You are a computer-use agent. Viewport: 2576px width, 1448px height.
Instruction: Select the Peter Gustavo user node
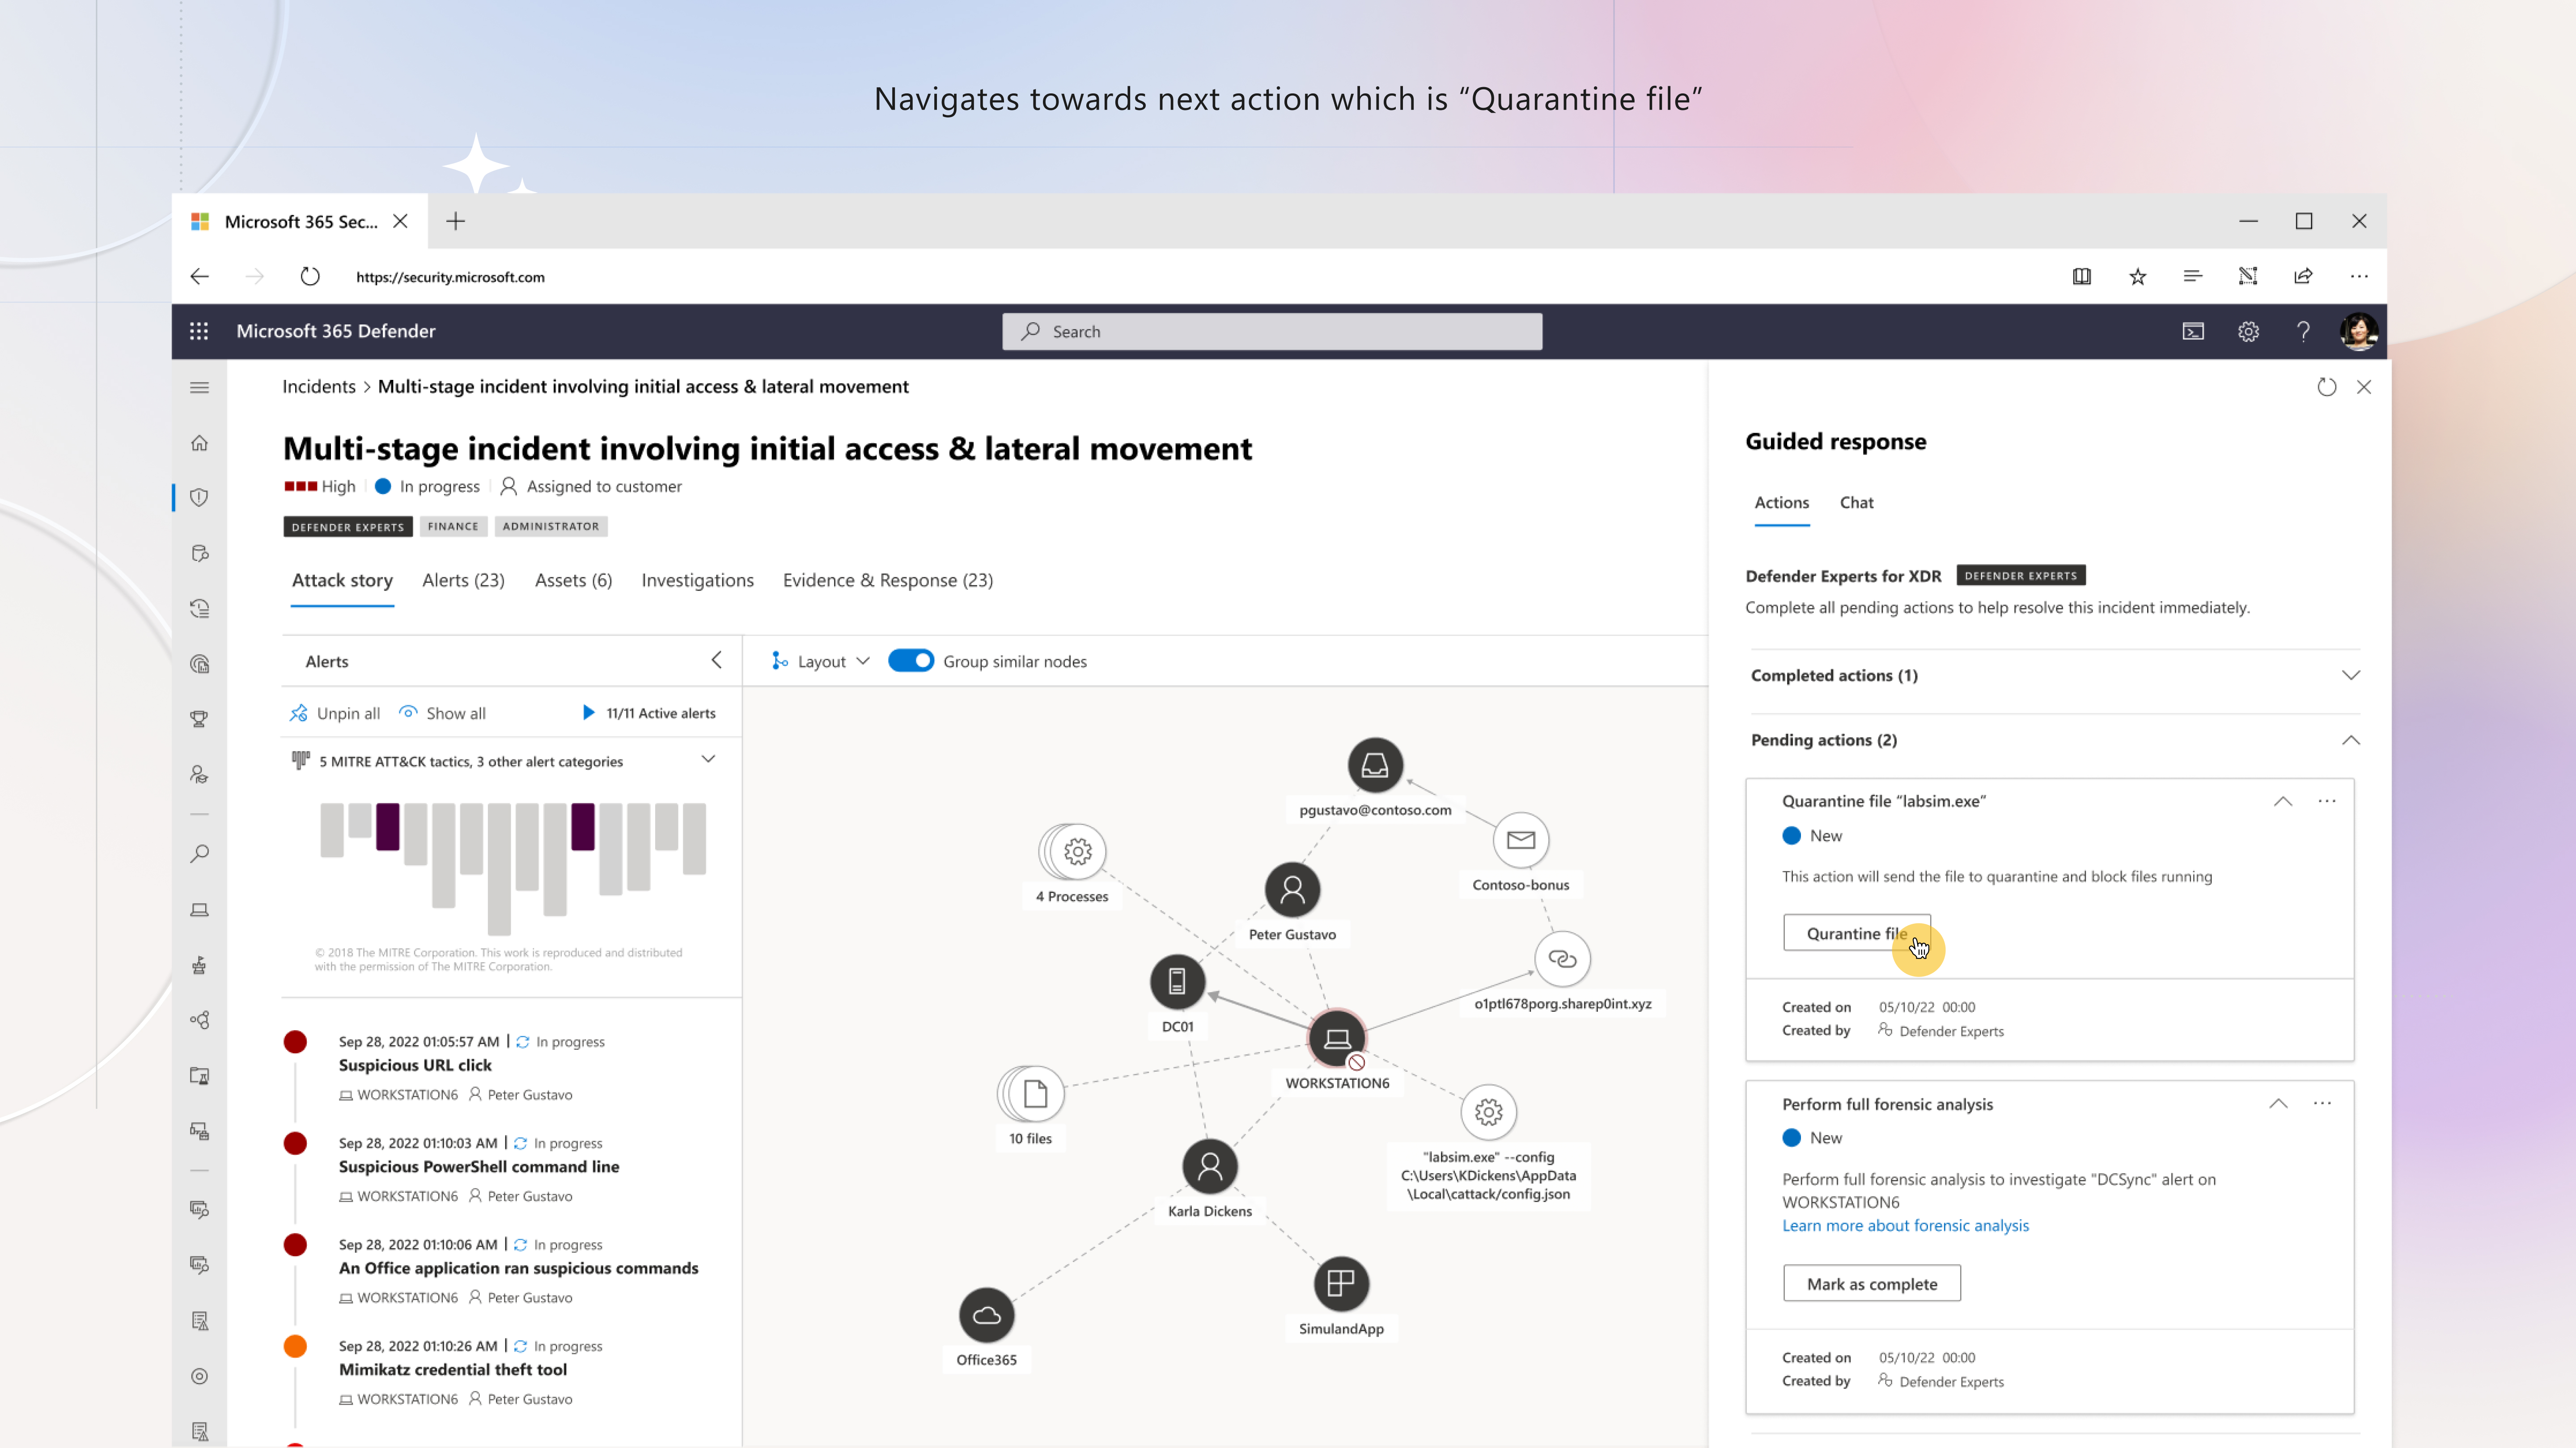tap(1292, 889)
